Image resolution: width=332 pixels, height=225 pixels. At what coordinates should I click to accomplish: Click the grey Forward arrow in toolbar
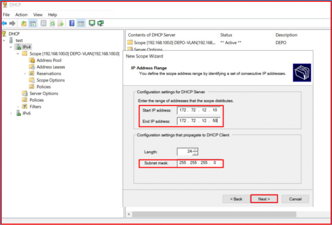click(12, 23)
